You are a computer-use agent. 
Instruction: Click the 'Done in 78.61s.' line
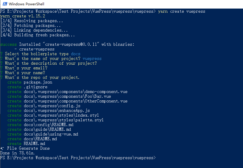coord(17,153)
